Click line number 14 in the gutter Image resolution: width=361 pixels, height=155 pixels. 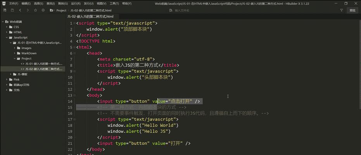[x=70, y=101]
